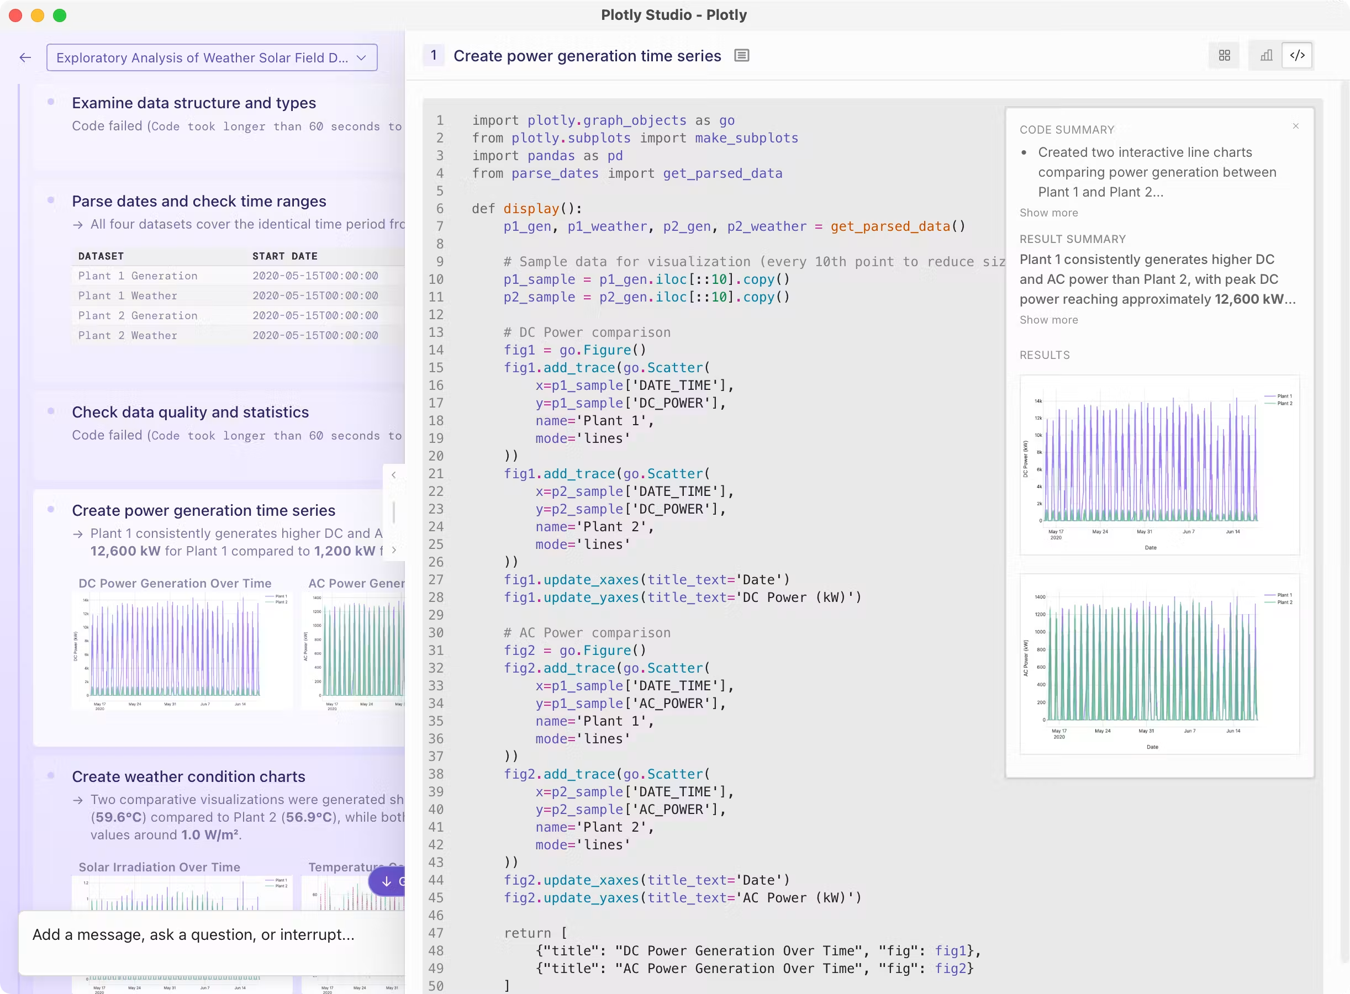The image size is (1350, 994).
Task: Collapse sidebar with the left chevron handle
Action: pyautogui.click(x=394, y=475)
